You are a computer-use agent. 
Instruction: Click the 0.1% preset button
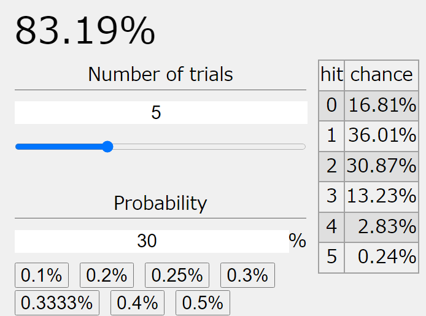(x=42, y=276)
